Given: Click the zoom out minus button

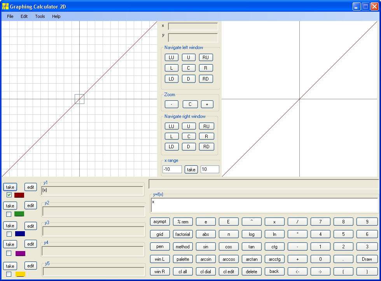Looking at the screenshot, I should point(171,104).
